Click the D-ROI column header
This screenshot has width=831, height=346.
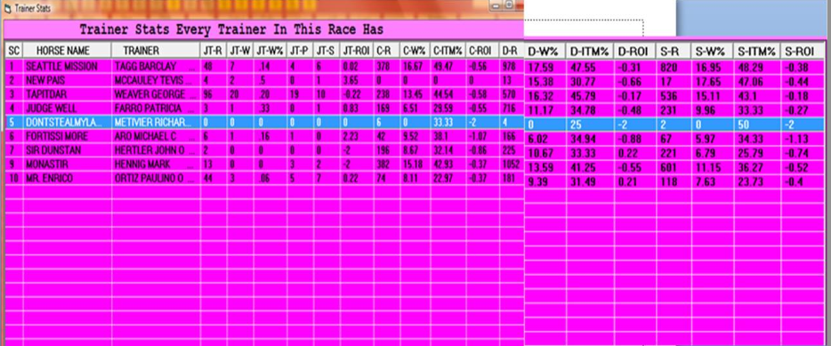tap(635, 52)
